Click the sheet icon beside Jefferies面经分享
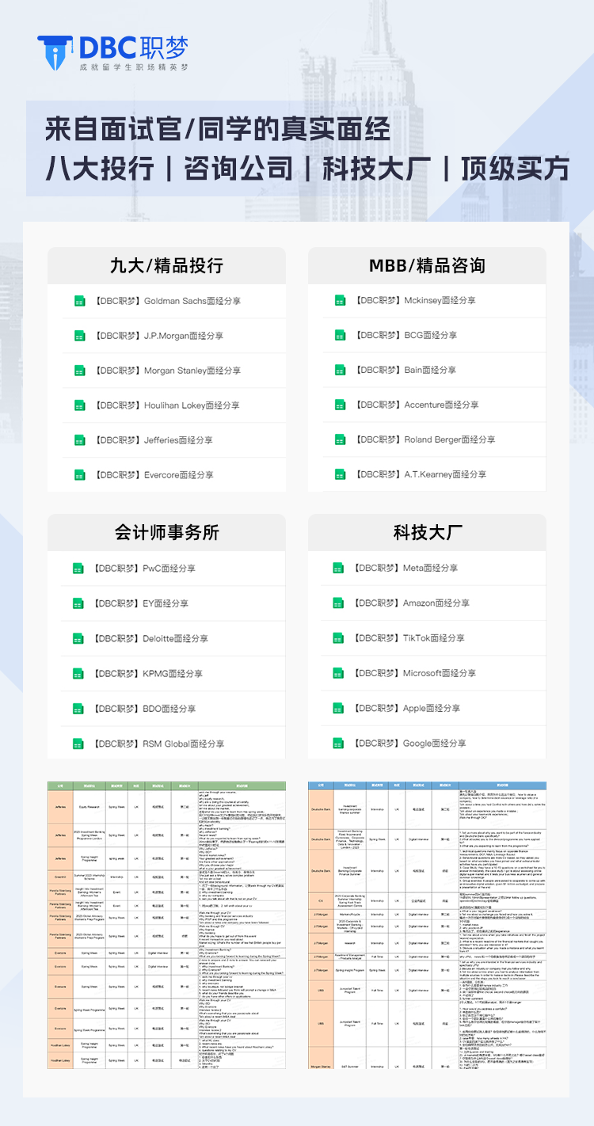The image size is (594, 1126). (79, 440)
